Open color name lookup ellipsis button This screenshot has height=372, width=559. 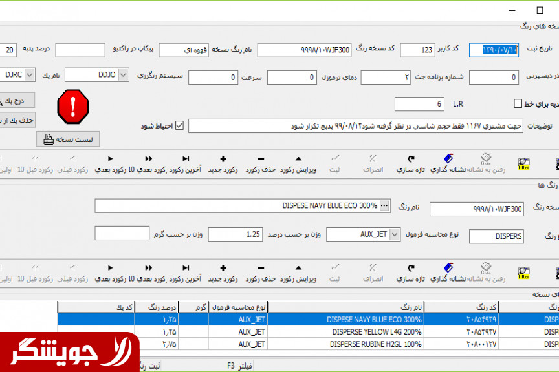385,205
